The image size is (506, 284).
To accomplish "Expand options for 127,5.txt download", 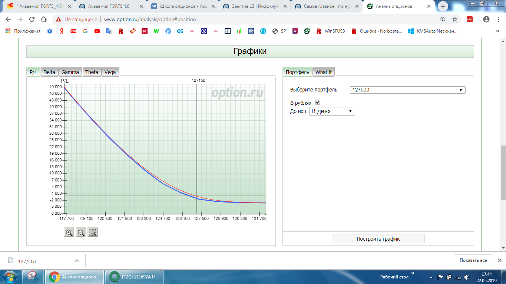I will tap(77, 261).
